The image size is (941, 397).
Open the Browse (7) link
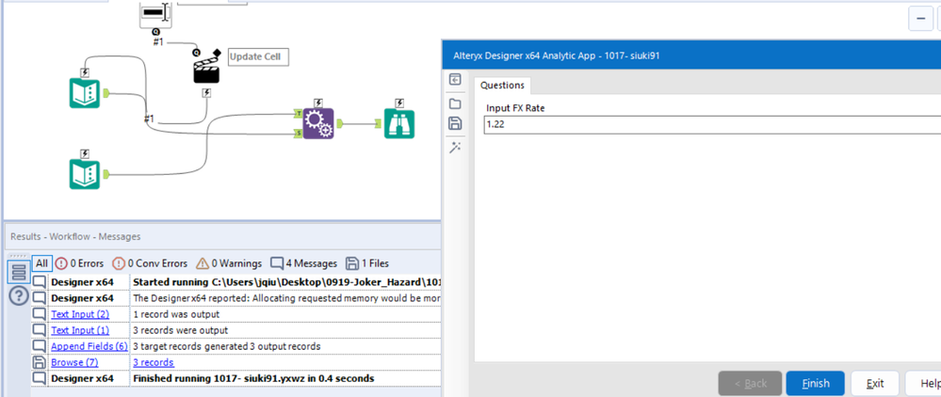tap(74, 363)
